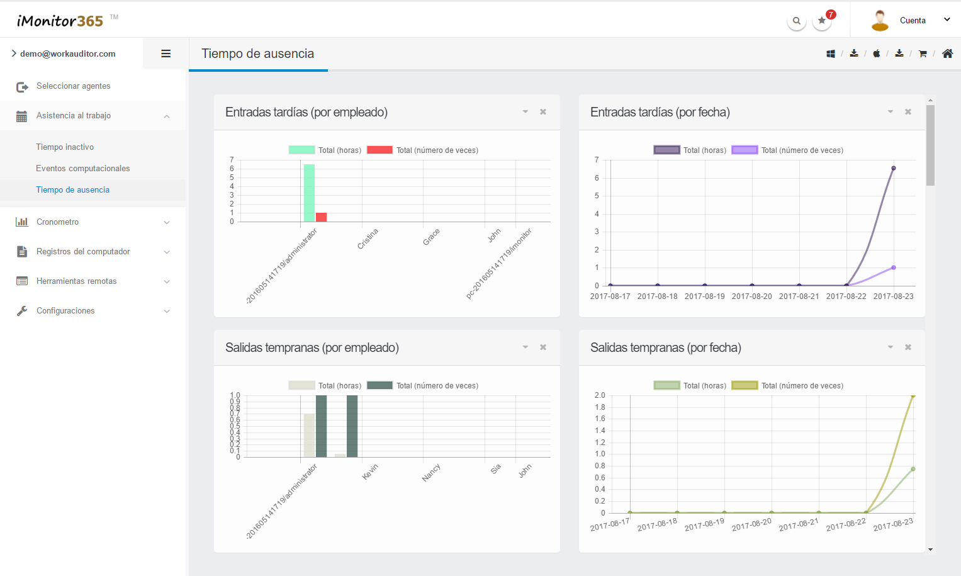The height and width of the screenshot is (576, 961).
Task: Close the Salidas tempranas (por fecha) panel
Action: coord(908,347)
